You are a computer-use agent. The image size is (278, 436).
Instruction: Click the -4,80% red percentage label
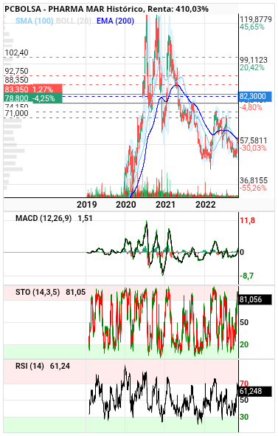pyautogui.click(x=251, y=107)
